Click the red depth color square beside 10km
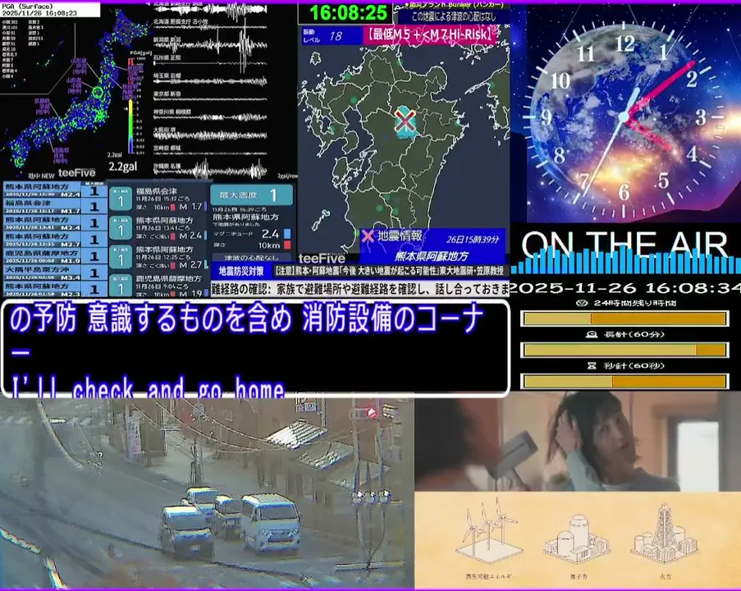The height and width of the screenshot is (591, 741). point(287,245)
